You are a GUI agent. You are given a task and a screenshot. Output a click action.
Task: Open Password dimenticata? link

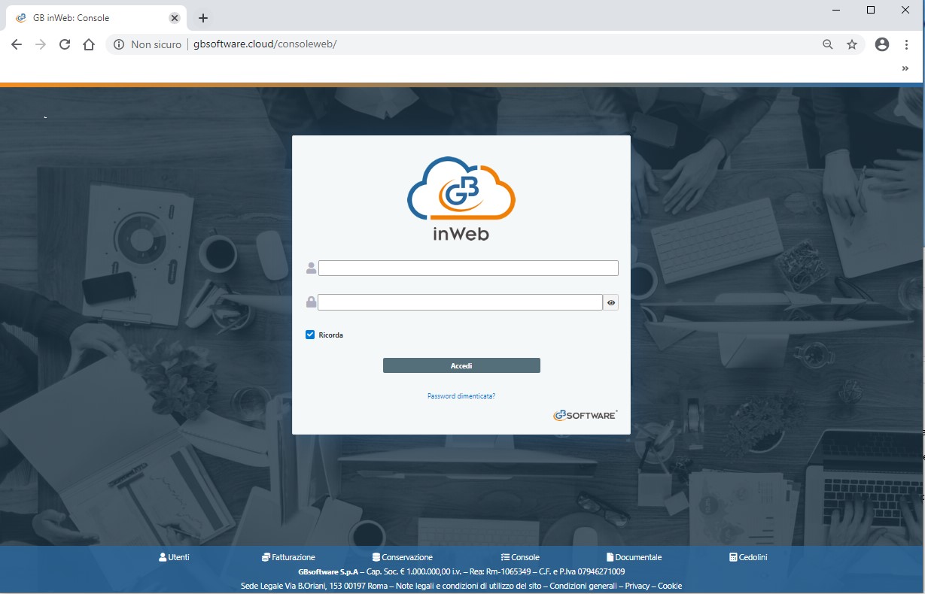pyautogui.click(x=461, y=395)
